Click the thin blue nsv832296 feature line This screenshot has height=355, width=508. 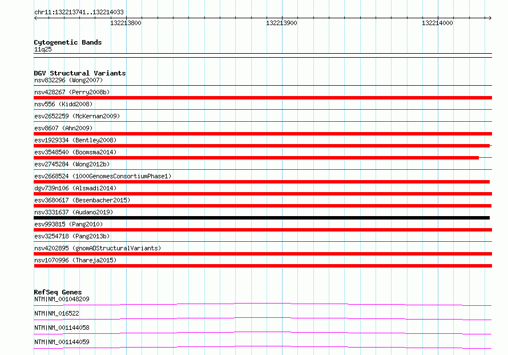pyautogui.click(x=263, y=86)
